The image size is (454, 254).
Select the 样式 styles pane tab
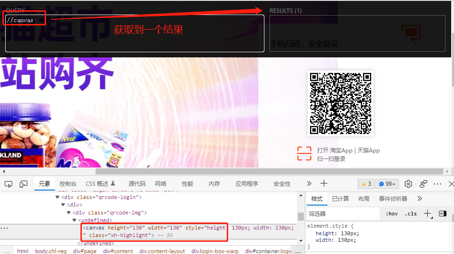(317, 199)
